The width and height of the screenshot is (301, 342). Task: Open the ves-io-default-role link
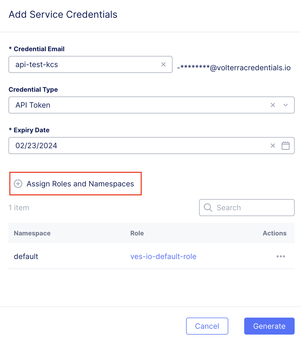[x=164, y=256]
